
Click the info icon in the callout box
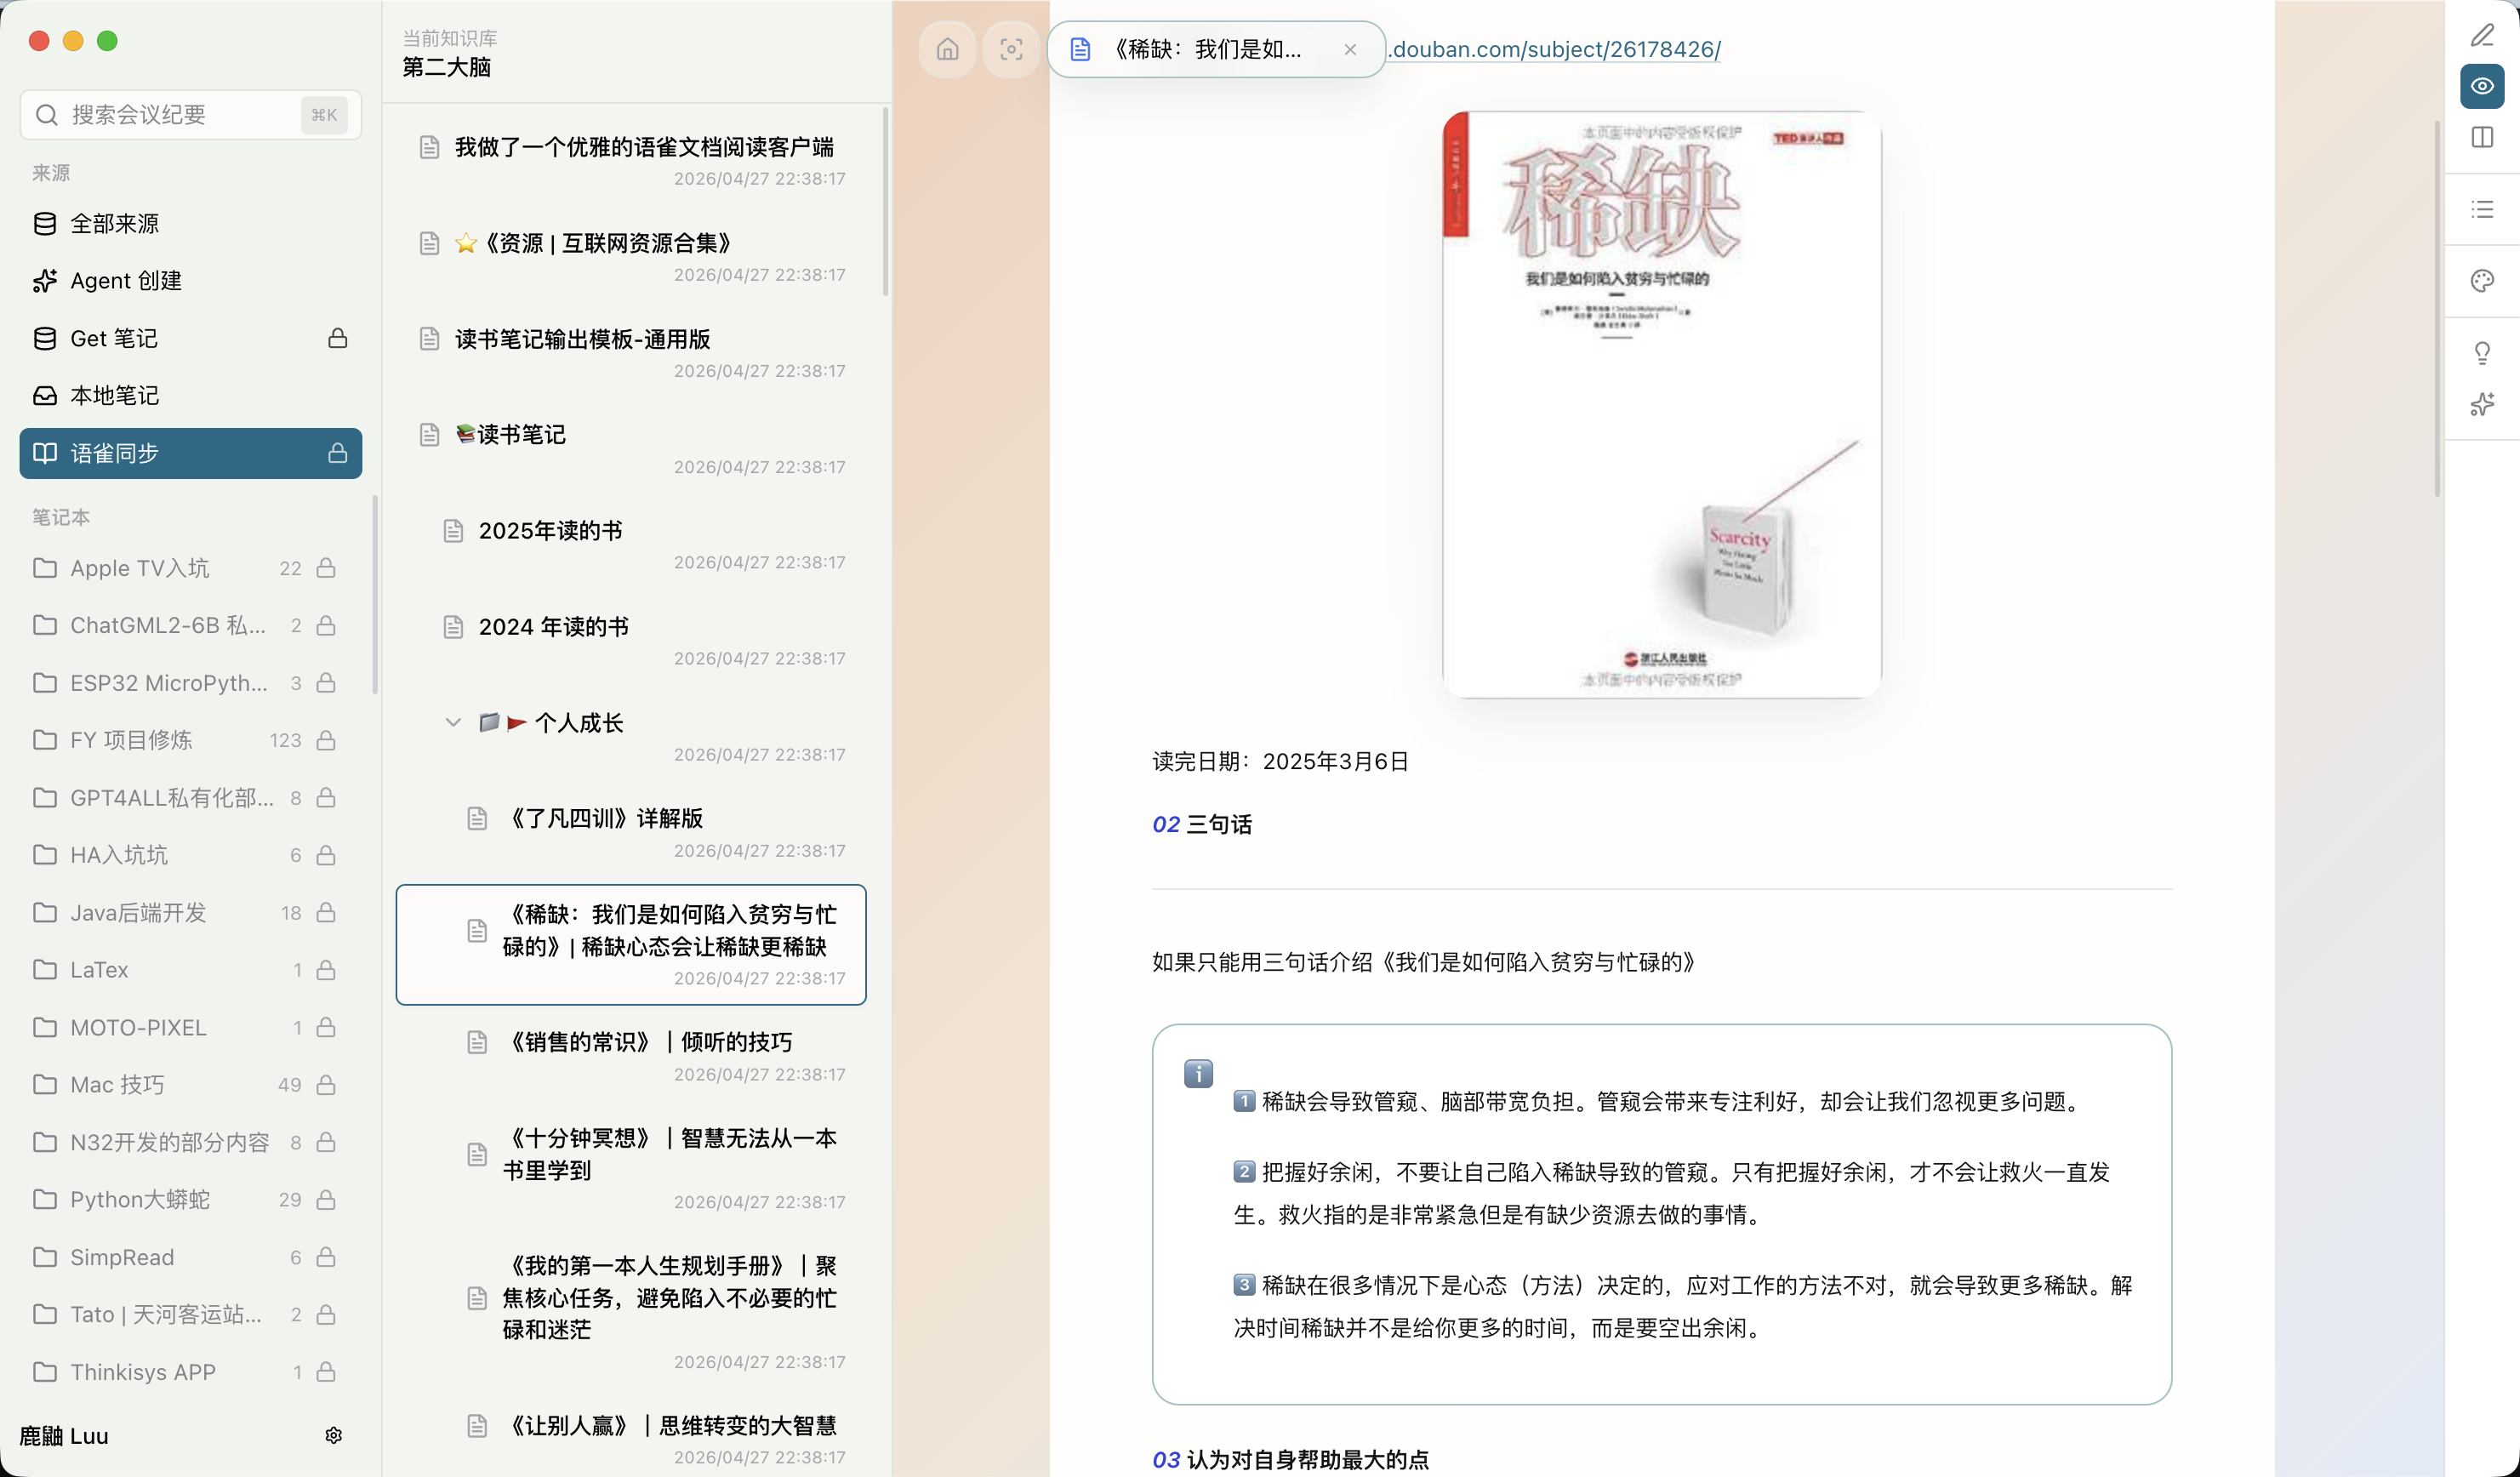coord(1198,1073)
